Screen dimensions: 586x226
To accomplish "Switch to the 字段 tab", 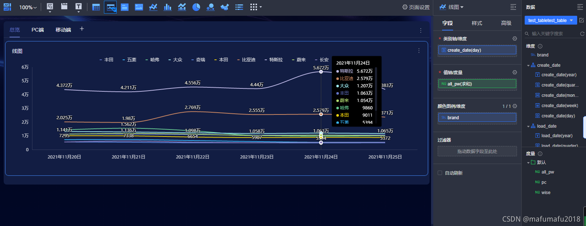I will [447, 23].
